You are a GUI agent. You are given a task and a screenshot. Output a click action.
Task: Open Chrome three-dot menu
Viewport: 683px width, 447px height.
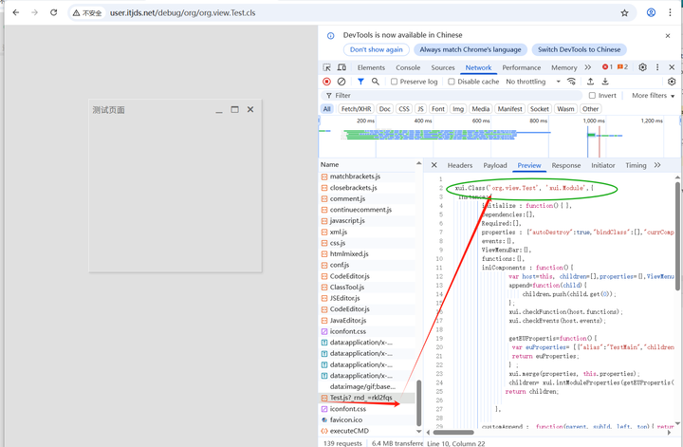pyautogui.click(x=670, y=12)
